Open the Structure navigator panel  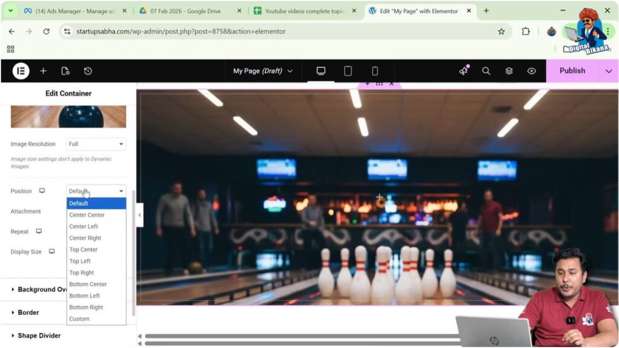click(508, 71)
